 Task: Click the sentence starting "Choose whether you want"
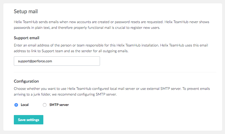[78, 89]
